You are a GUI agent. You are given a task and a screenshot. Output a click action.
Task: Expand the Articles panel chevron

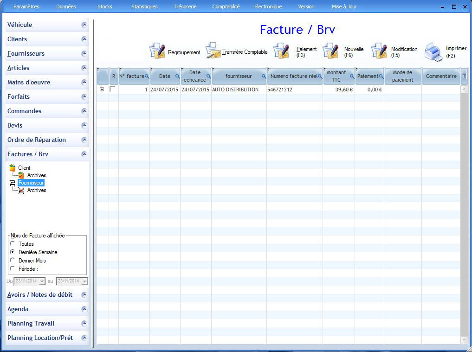pyautogui.click(x=84, y=68)
